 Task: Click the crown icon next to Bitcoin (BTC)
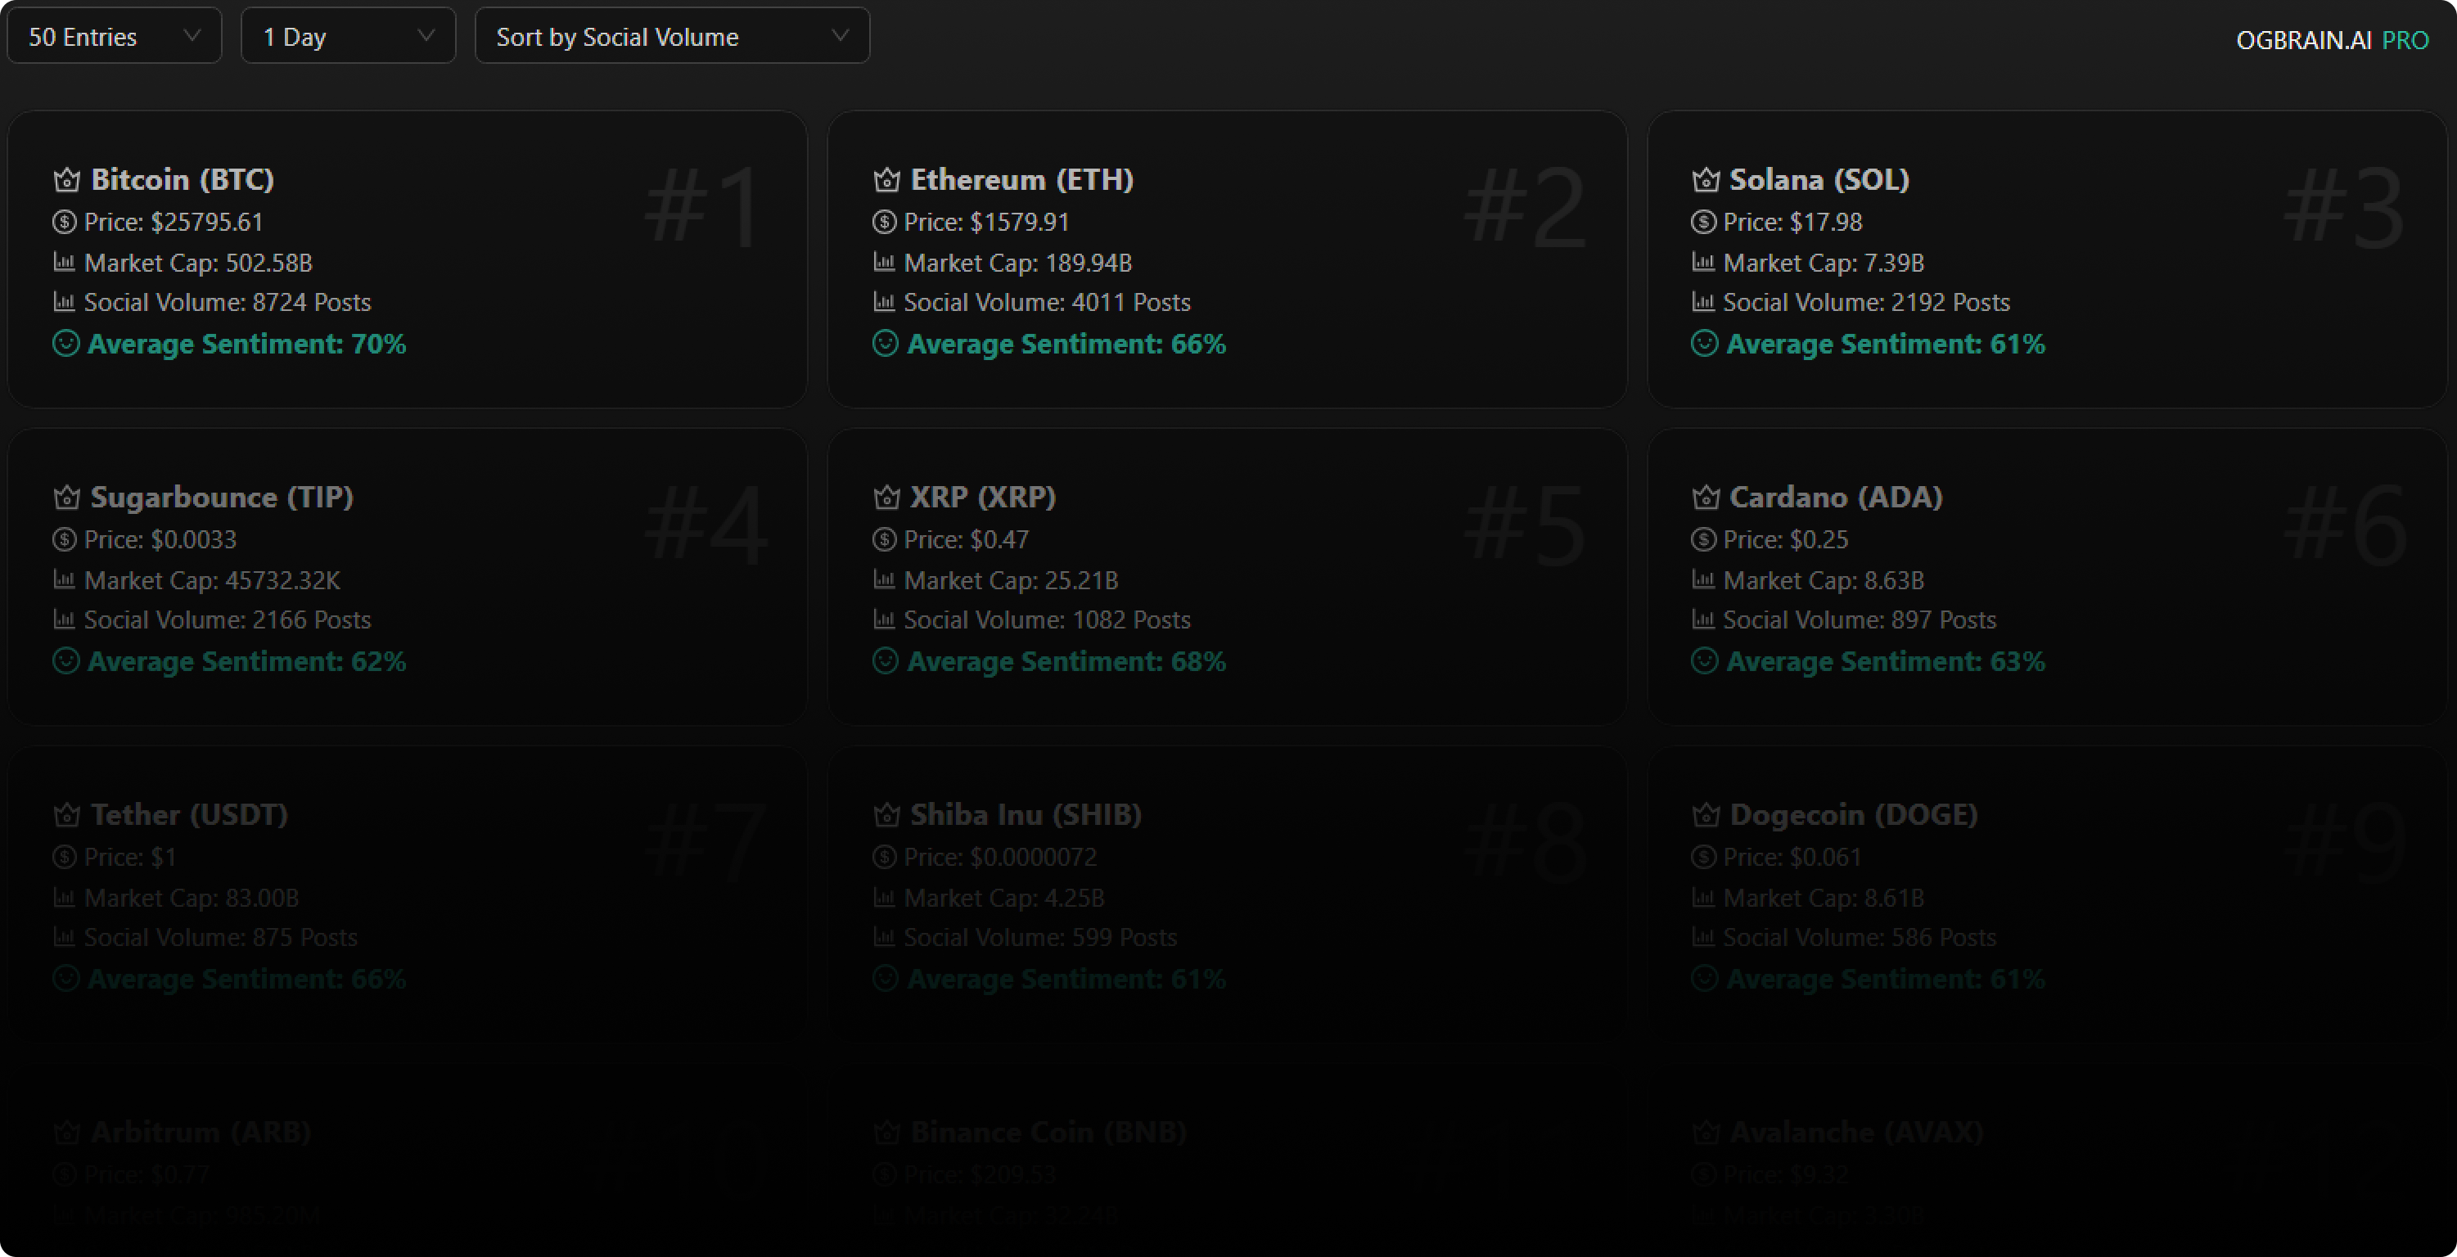tap(67, 179)
